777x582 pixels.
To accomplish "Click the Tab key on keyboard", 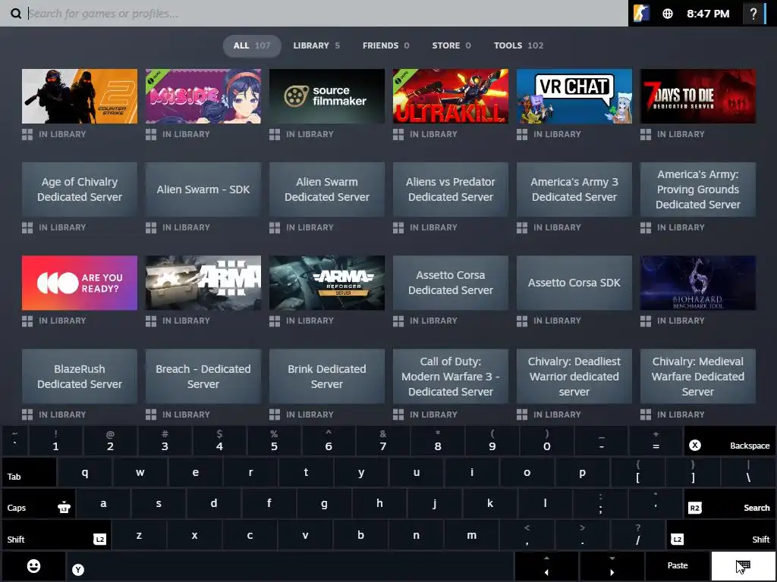I will [30, 472].
